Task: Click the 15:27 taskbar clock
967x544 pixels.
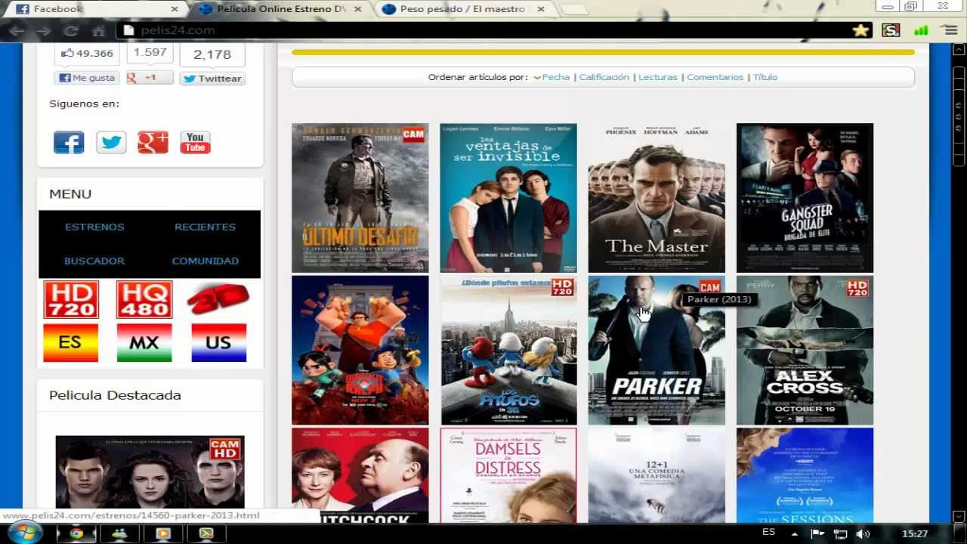Action: pyautogui.click(x=915, y=533)
